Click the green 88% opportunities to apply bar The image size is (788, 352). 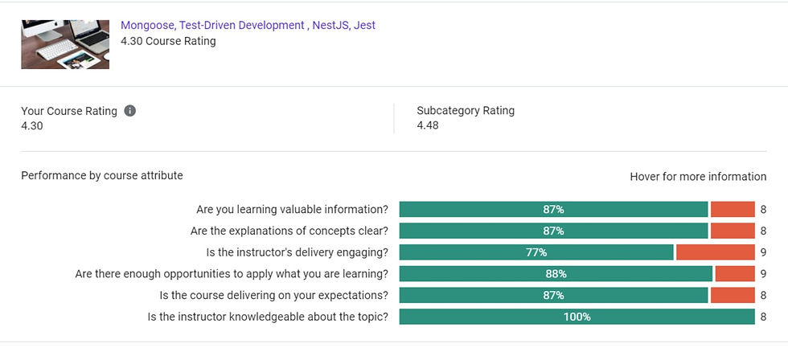pos(556,273)
